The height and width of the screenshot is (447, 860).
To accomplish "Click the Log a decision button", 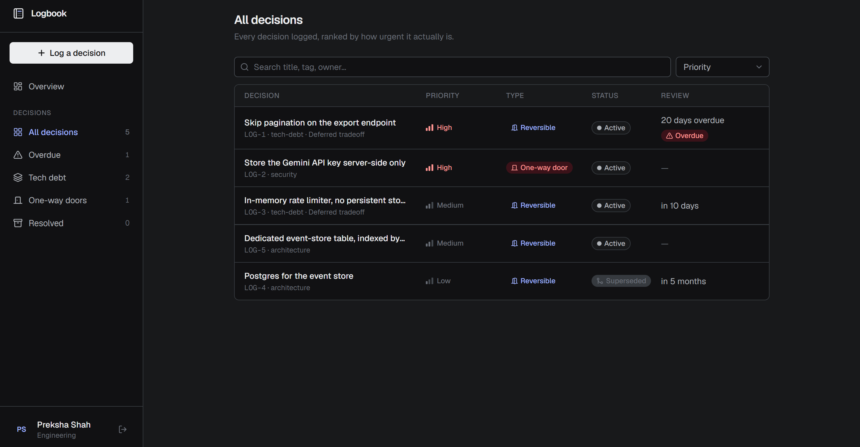I will coord(71,53).
